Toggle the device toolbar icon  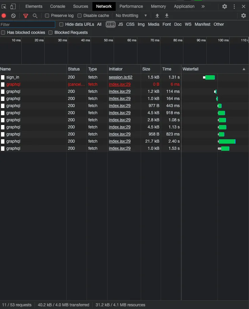[x=13, y=6]
